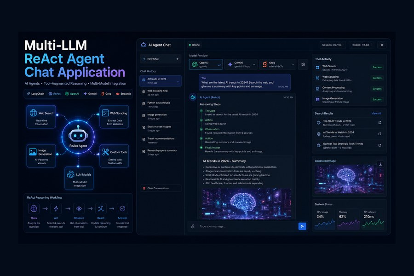Open the Image generation chat from 3 hours ago
Image resolution: width=414 pixels, height=276 pixels.
[x=161, y=116]
